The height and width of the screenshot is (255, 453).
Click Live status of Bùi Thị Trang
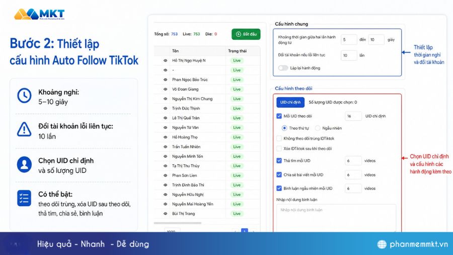click(237, 213)
